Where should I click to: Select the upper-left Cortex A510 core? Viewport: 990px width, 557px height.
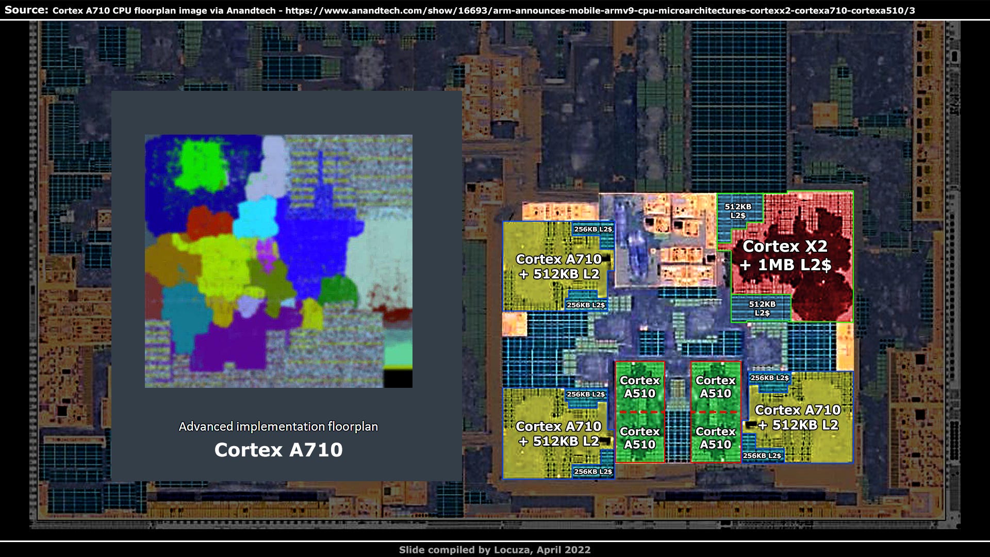click(x=639, y=387)
